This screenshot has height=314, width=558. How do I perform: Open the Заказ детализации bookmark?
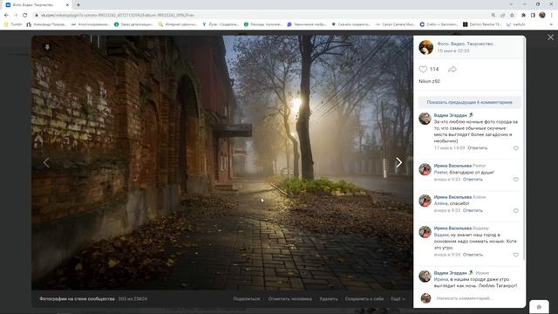click(x=133, y=24)
